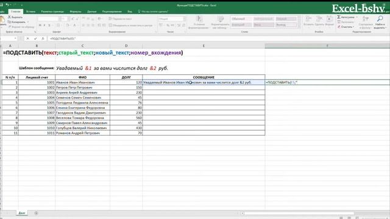Open Conditional Formatting menu
The width and height of the screenshot is (390, 219).
tap(199, 23)
